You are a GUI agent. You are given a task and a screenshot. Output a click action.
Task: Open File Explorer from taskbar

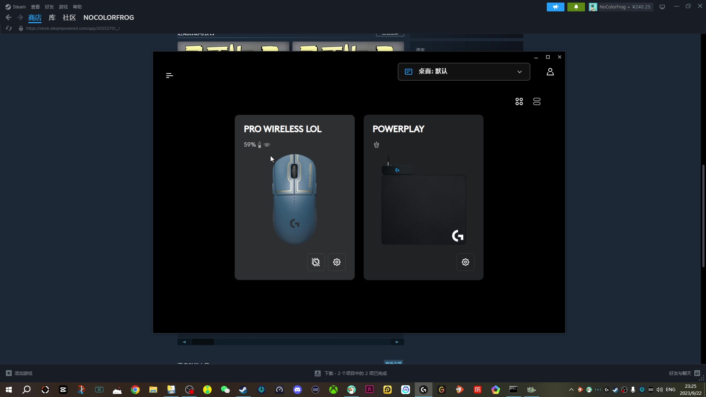(x=153, y=390)
